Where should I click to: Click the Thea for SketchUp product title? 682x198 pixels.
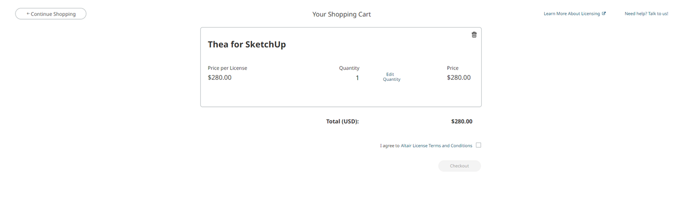pyautogui.click(x=246, y=44)
